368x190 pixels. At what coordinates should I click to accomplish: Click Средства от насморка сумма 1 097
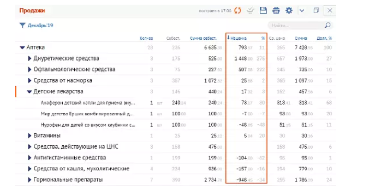304,80
